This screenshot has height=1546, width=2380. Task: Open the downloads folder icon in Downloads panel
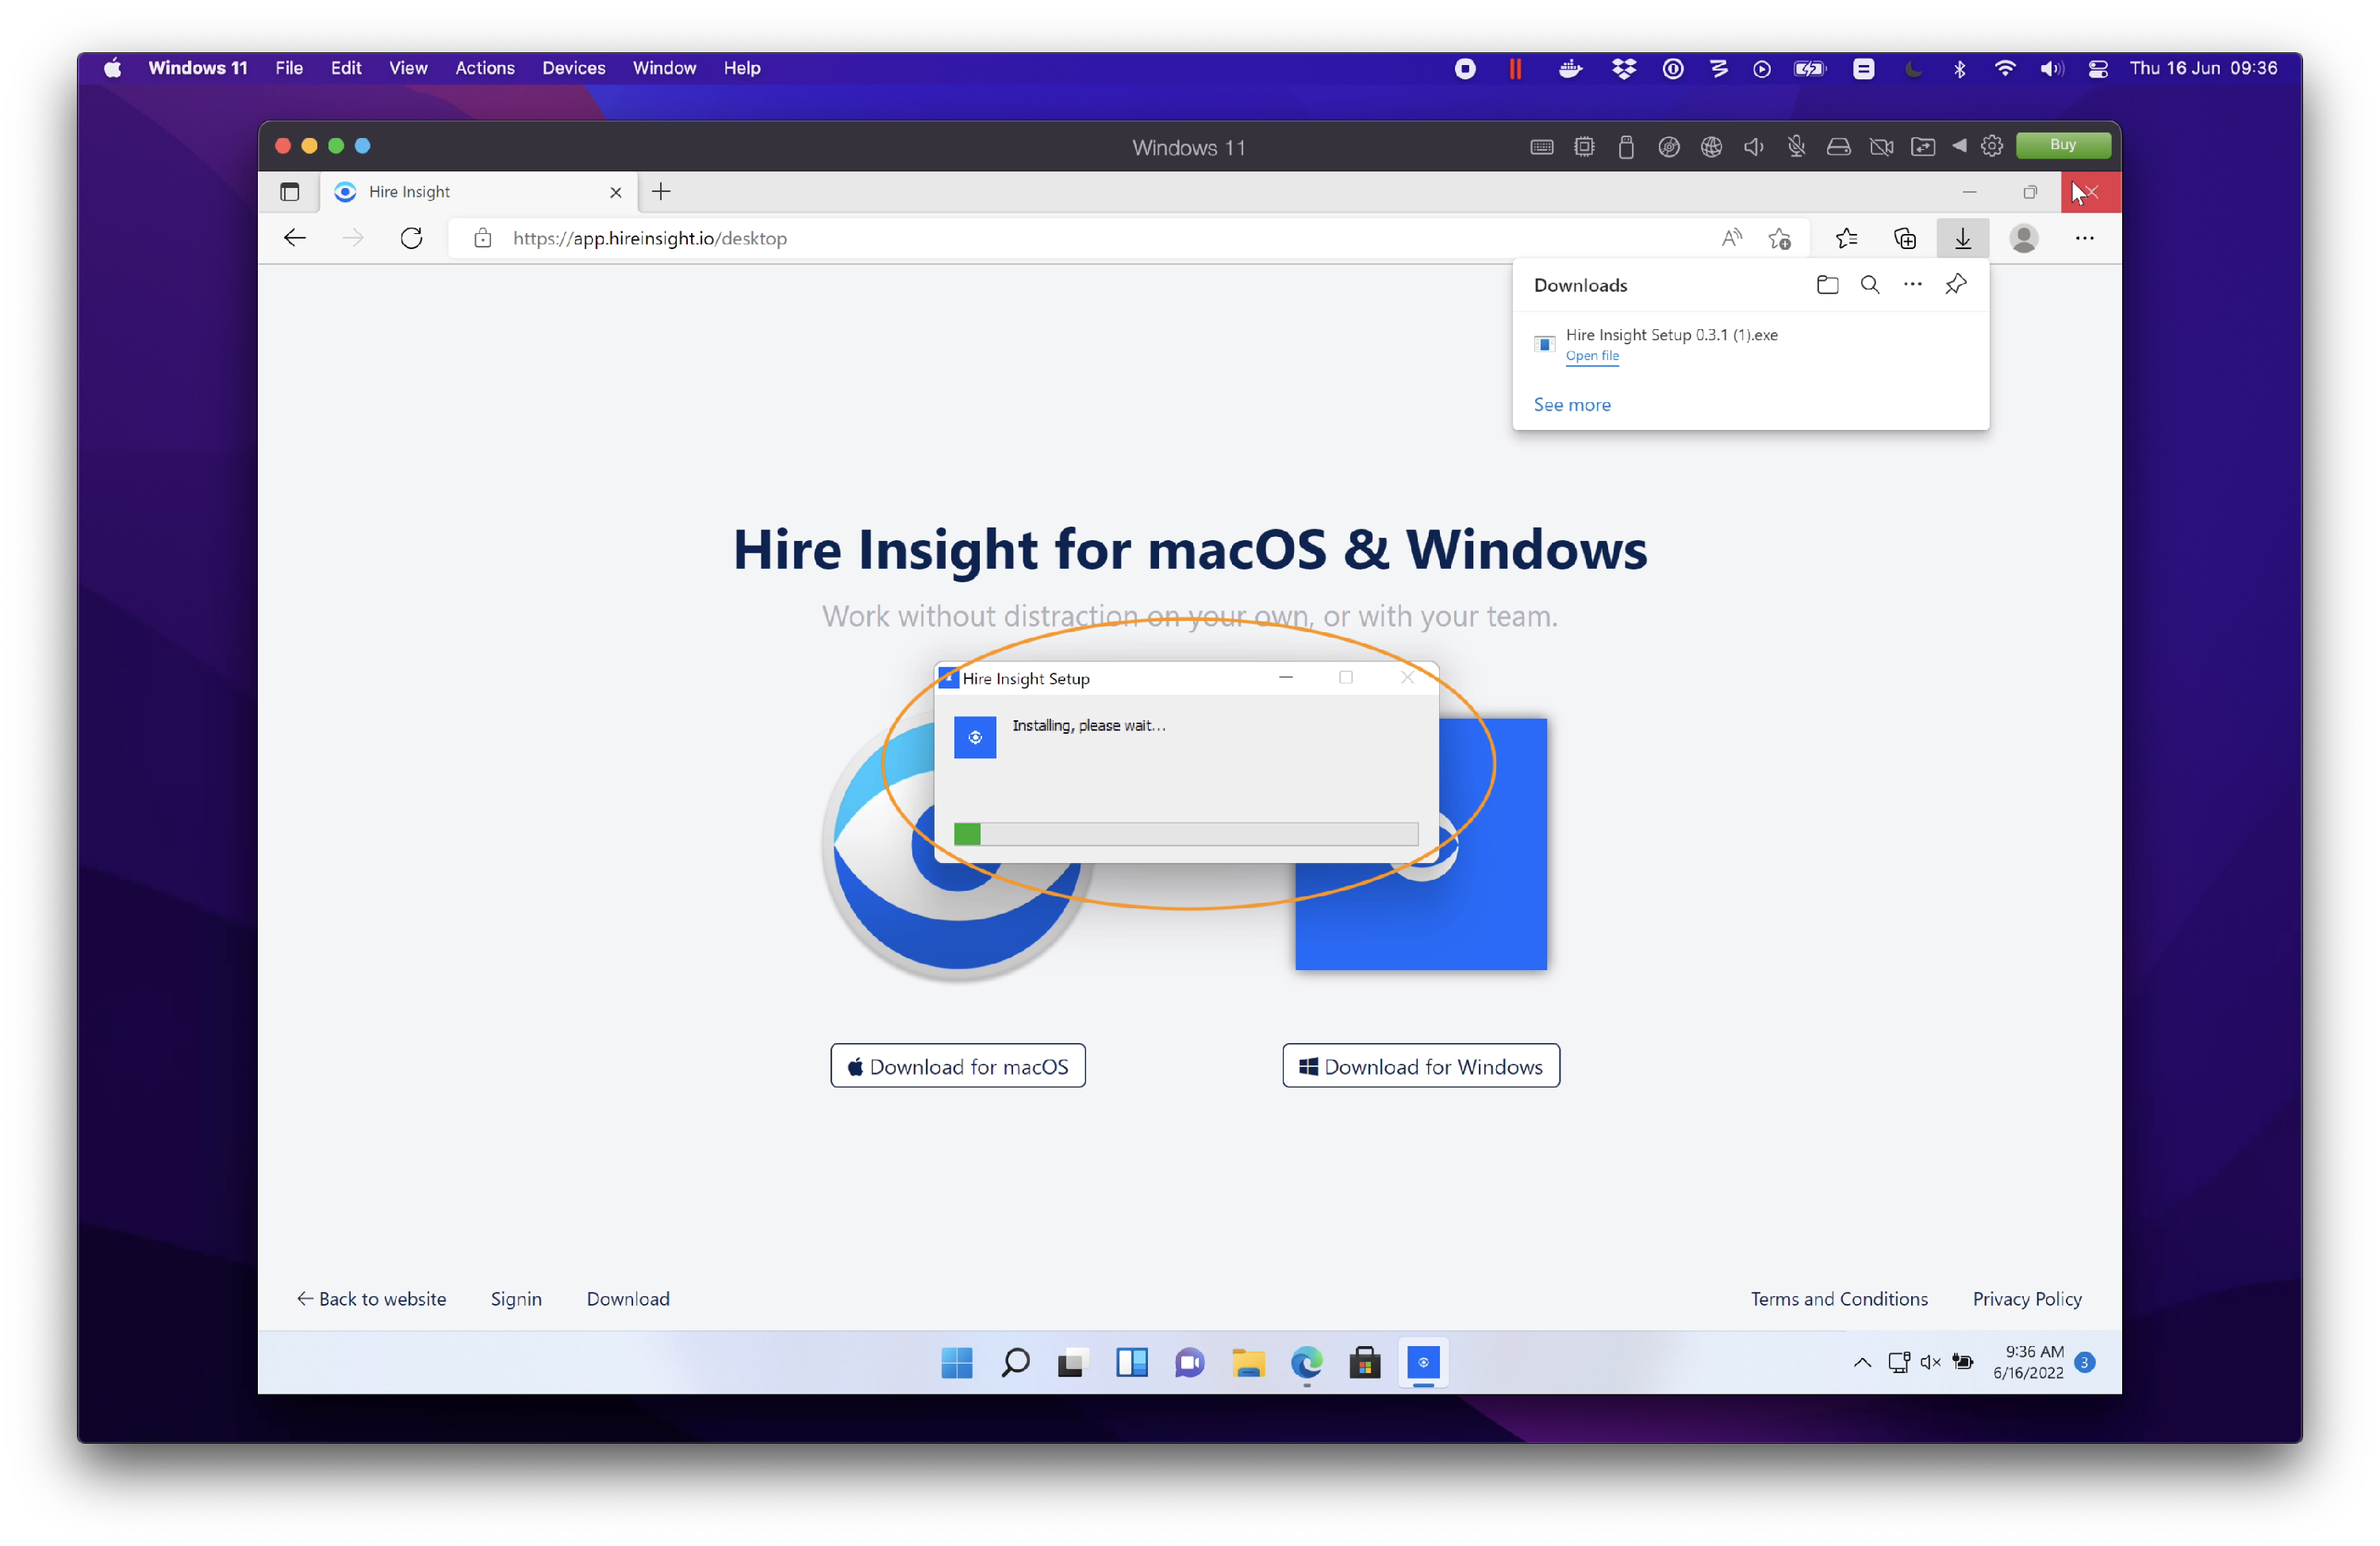pyautogui.click(x=1827, y=284)
